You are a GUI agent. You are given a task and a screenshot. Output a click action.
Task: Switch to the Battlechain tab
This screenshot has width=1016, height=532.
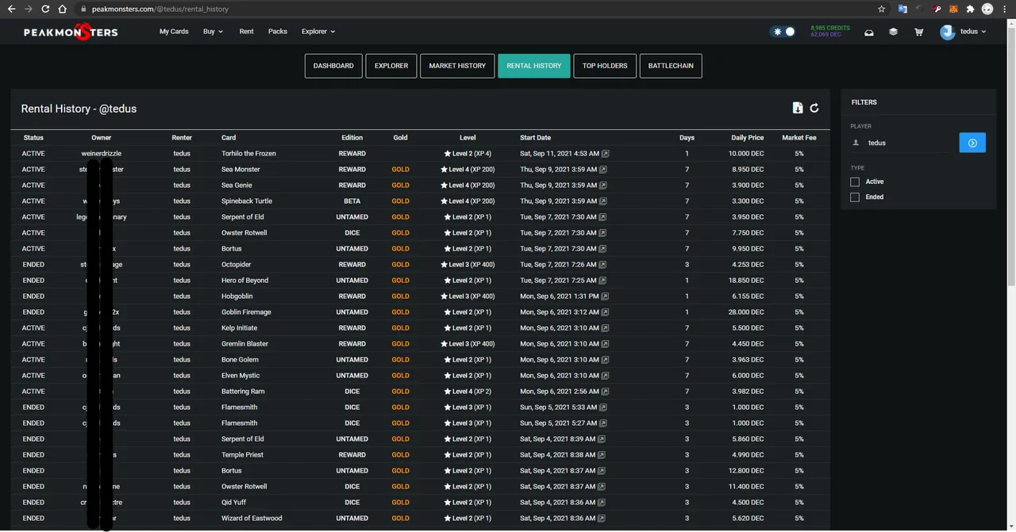pyautogui.click(x=671, y=66)
